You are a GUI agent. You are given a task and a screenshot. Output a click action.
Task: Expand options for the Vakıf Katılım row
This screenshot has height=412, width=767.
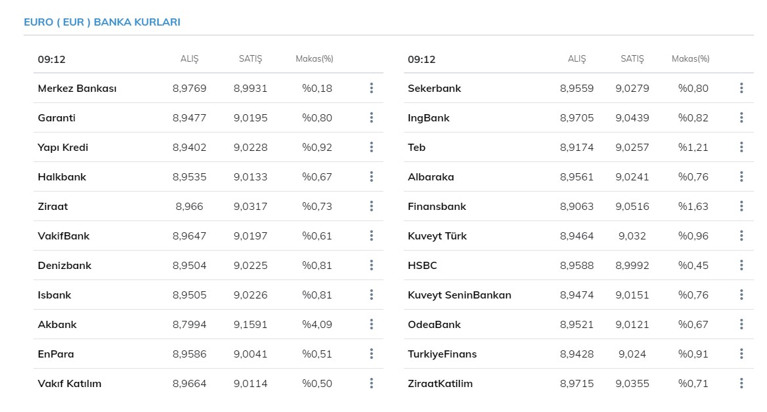click(371, 383)
